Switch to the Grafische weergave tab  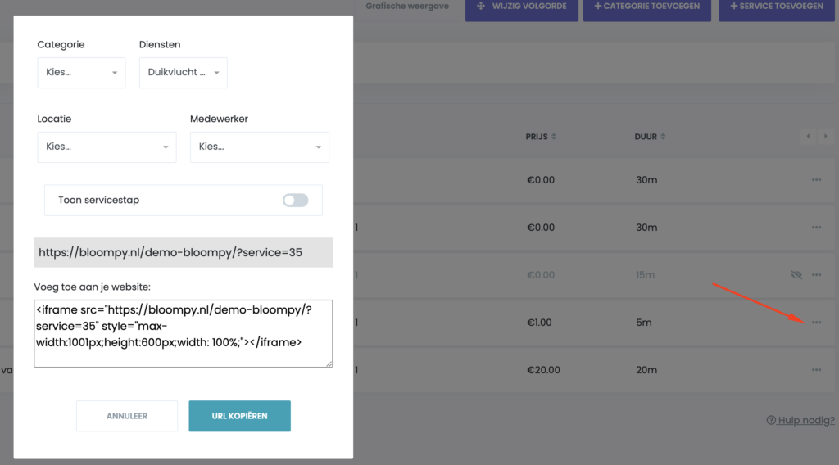(x=405, y=7)
